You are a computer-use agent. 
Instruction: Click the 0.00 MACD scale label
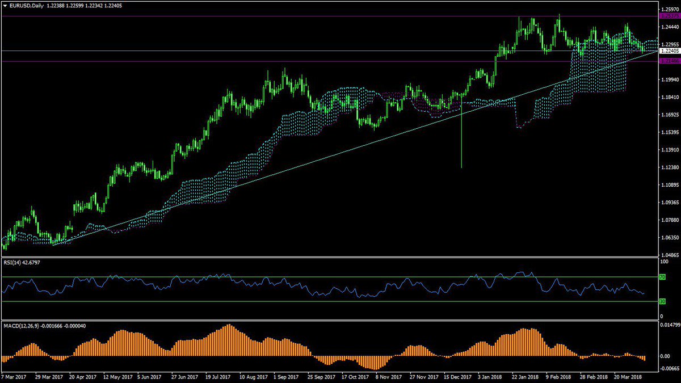[665, 356]
